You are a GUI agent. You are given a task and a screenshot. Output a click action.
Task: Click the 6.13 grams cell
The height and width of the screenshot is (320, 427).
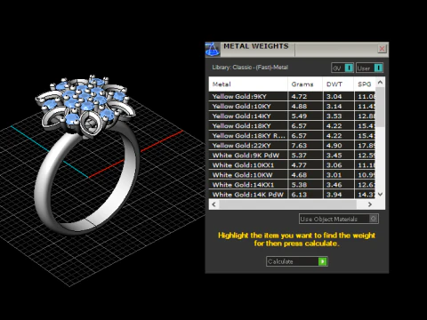tap(305, 194)
